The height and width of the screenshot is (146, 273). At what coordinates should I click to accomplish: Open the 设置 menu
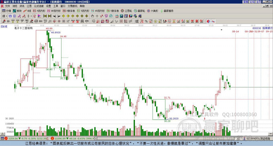[49, 6]
